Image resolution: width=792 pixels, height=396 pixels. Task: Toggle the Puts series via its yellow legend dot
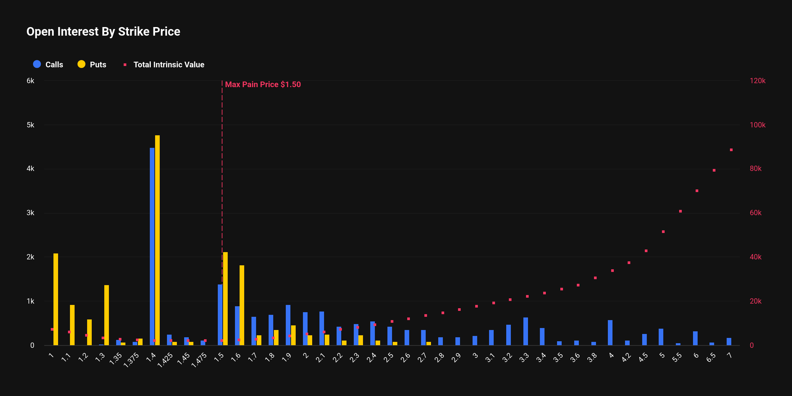coord(82,64)
